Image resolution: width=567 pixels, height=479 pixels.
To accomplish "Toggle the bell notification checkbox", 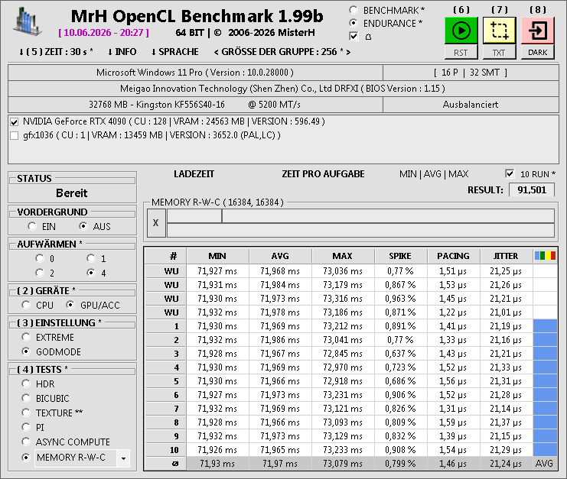I will (354, 36).
